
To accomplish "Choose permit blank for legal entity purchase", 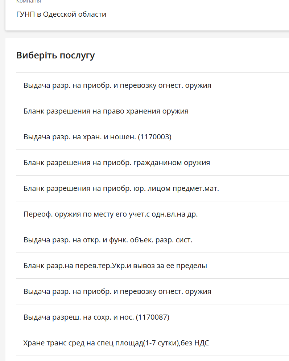I will click(x=121, y=189).
